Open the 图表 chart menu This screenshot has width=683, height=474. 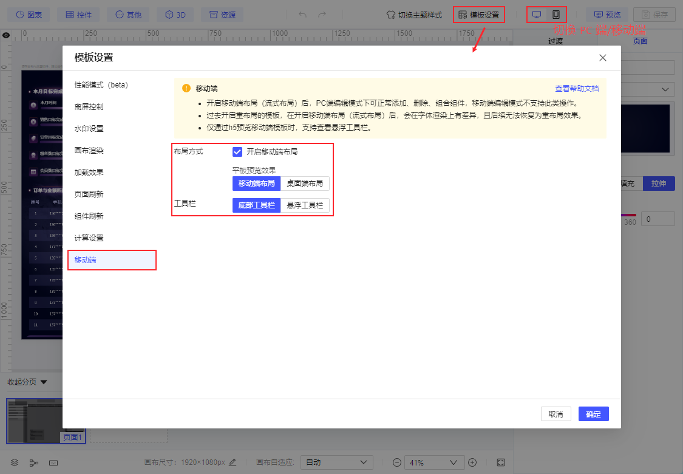(29, 15)
